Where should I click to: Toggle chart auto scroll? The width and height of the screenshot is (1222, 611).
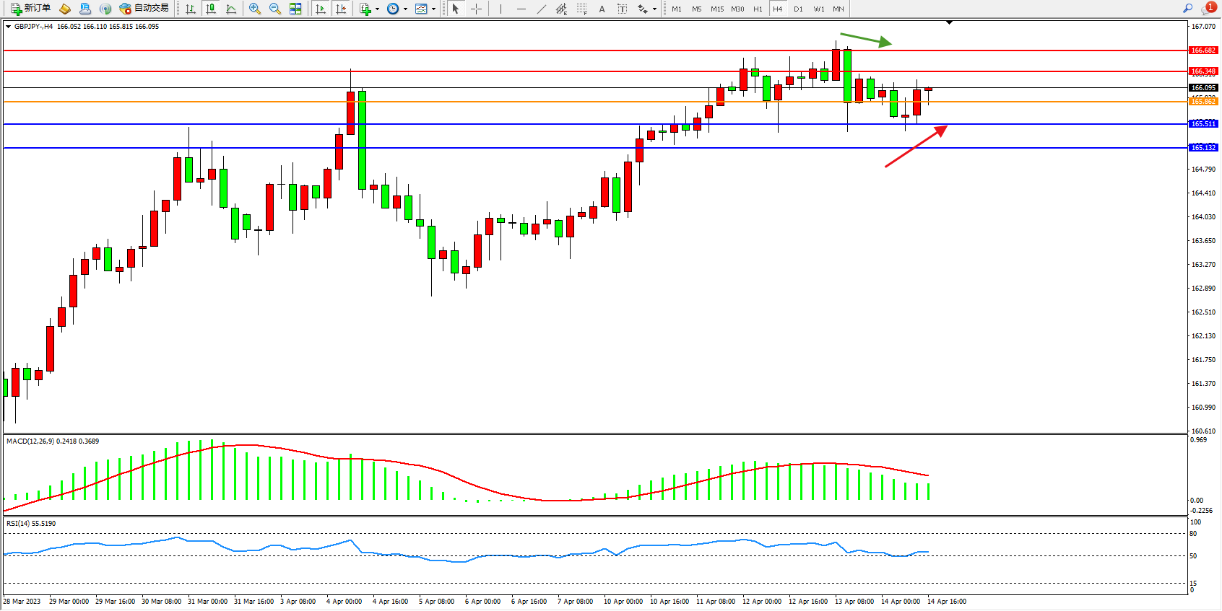tap(321, 9)
